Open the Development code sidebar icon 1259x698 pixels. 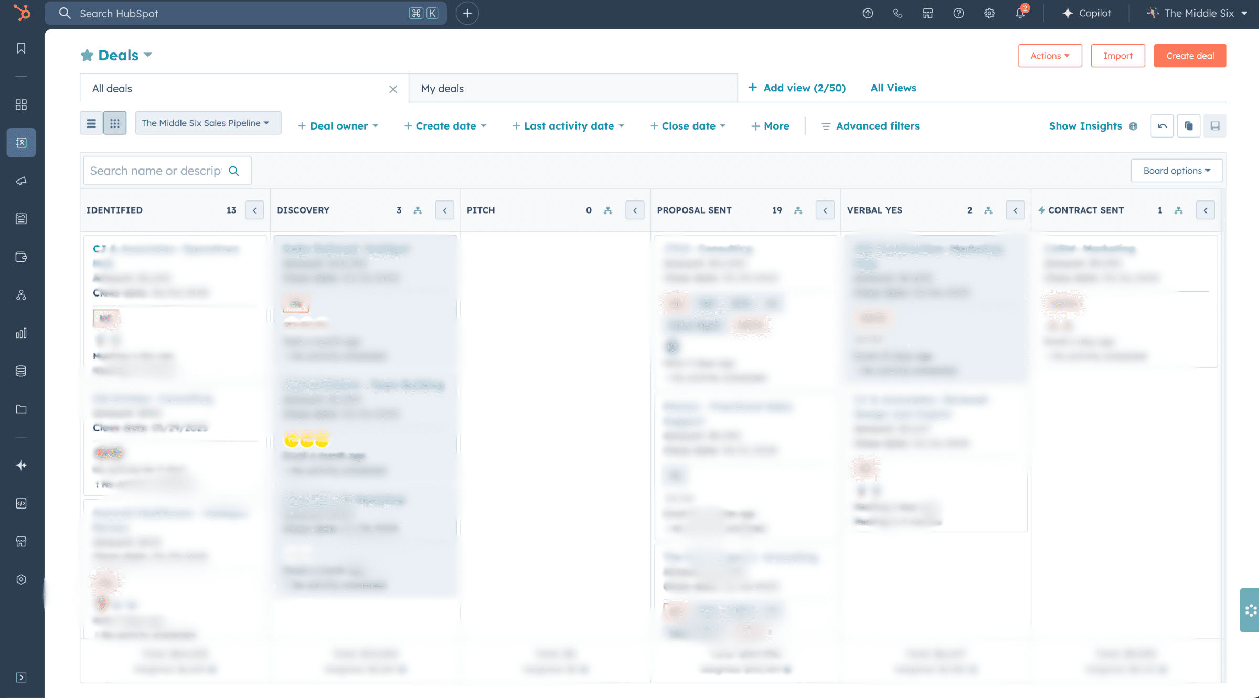[x=21, y=503]
